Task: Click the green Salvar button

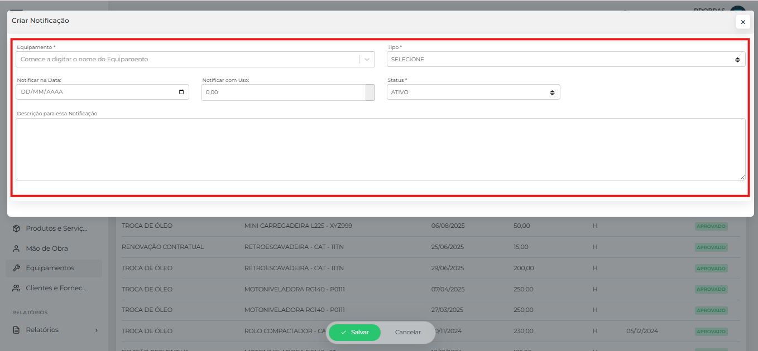Action: click(354, 332)
